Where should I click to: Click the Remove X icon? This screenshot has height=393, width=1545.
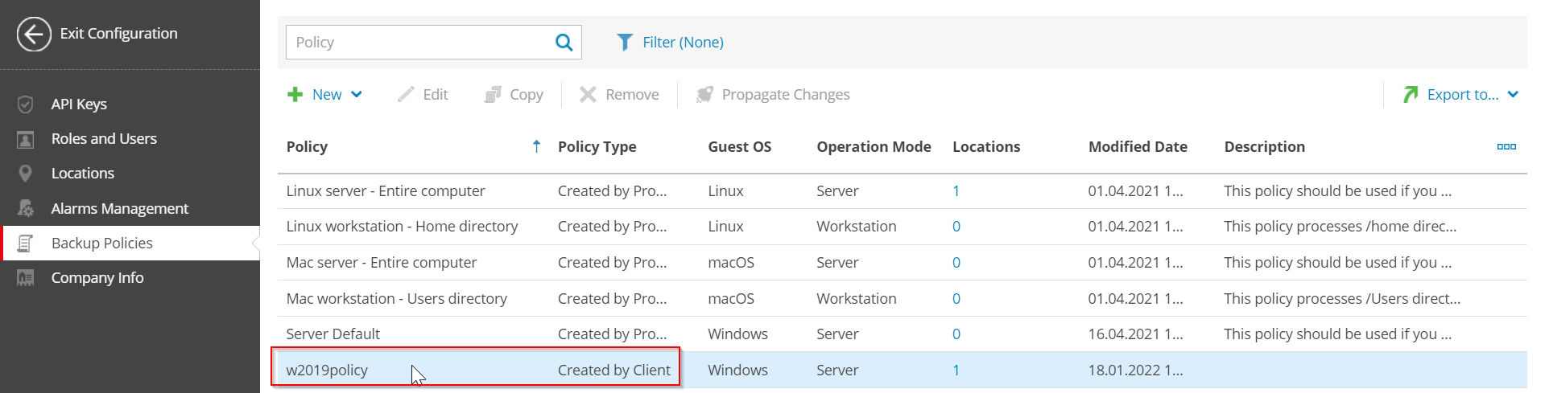[x=588, y=95]
